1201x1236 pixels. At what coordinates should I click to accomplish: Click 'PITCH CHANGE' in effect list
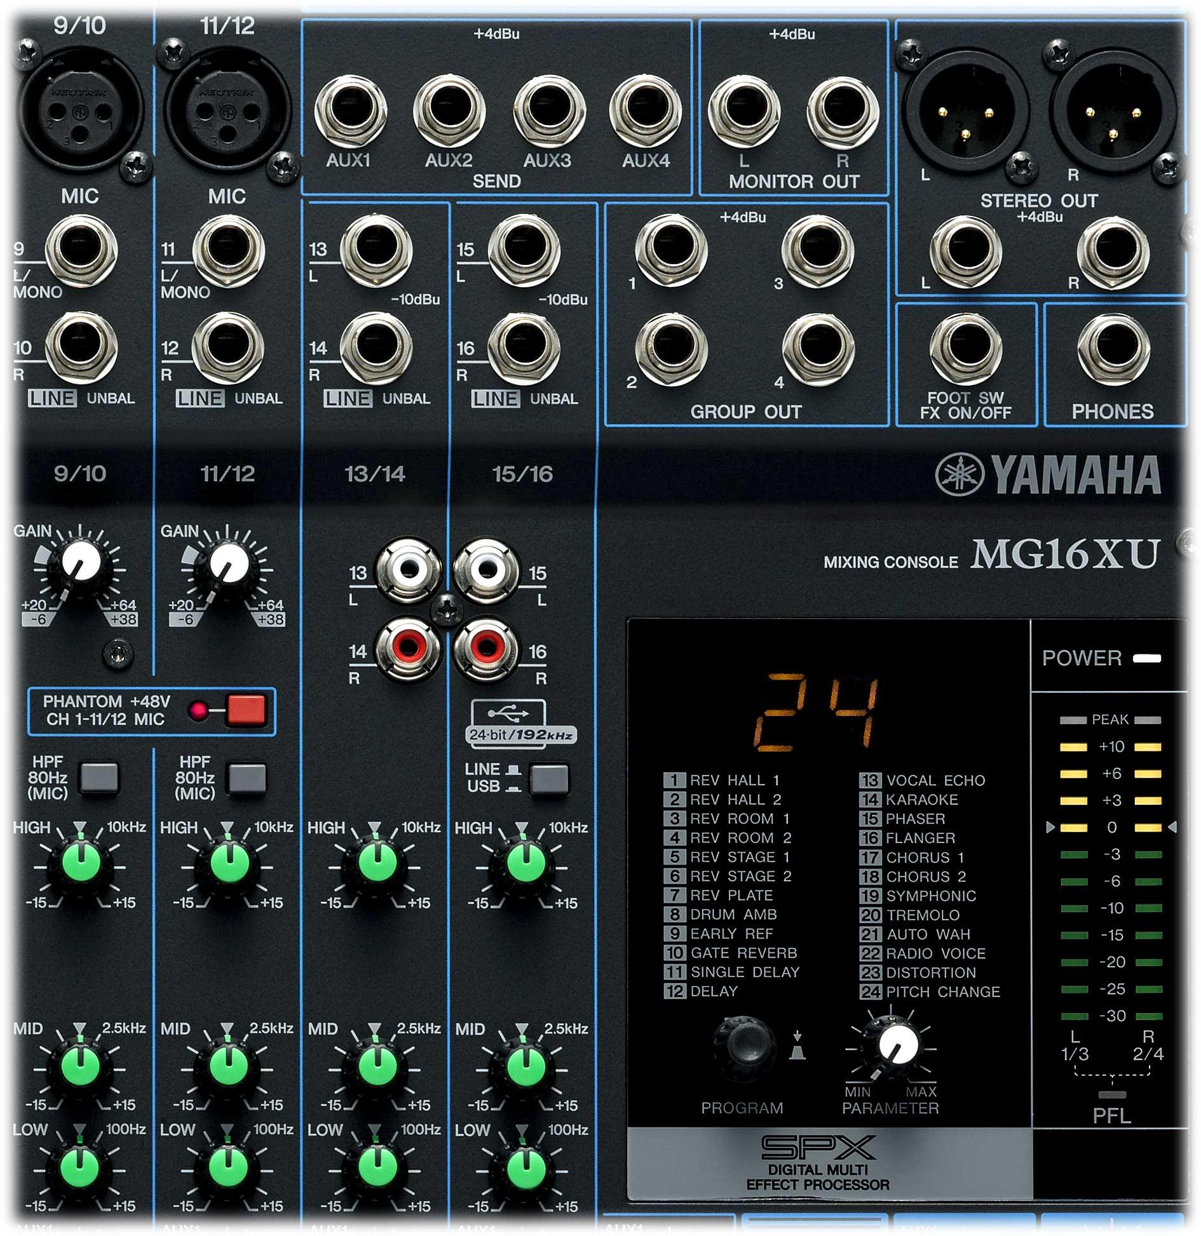943,991
